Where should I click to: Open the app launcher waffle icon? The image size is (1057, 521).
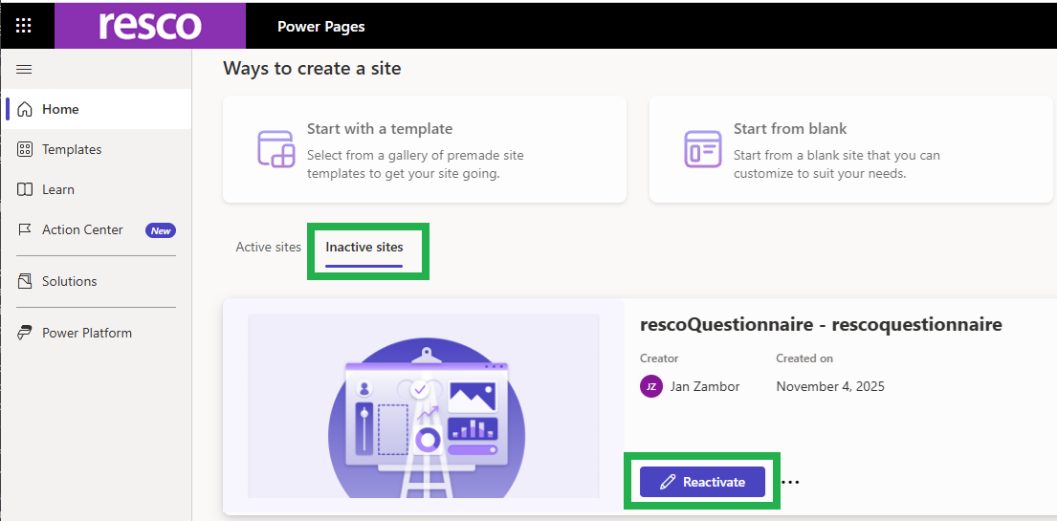coord(24,26)
